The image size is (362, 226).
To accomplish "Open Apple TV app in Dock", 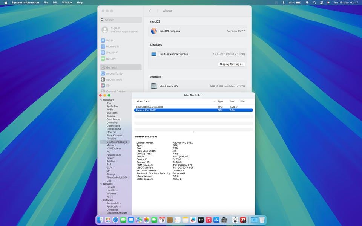I will click(201, 220).
